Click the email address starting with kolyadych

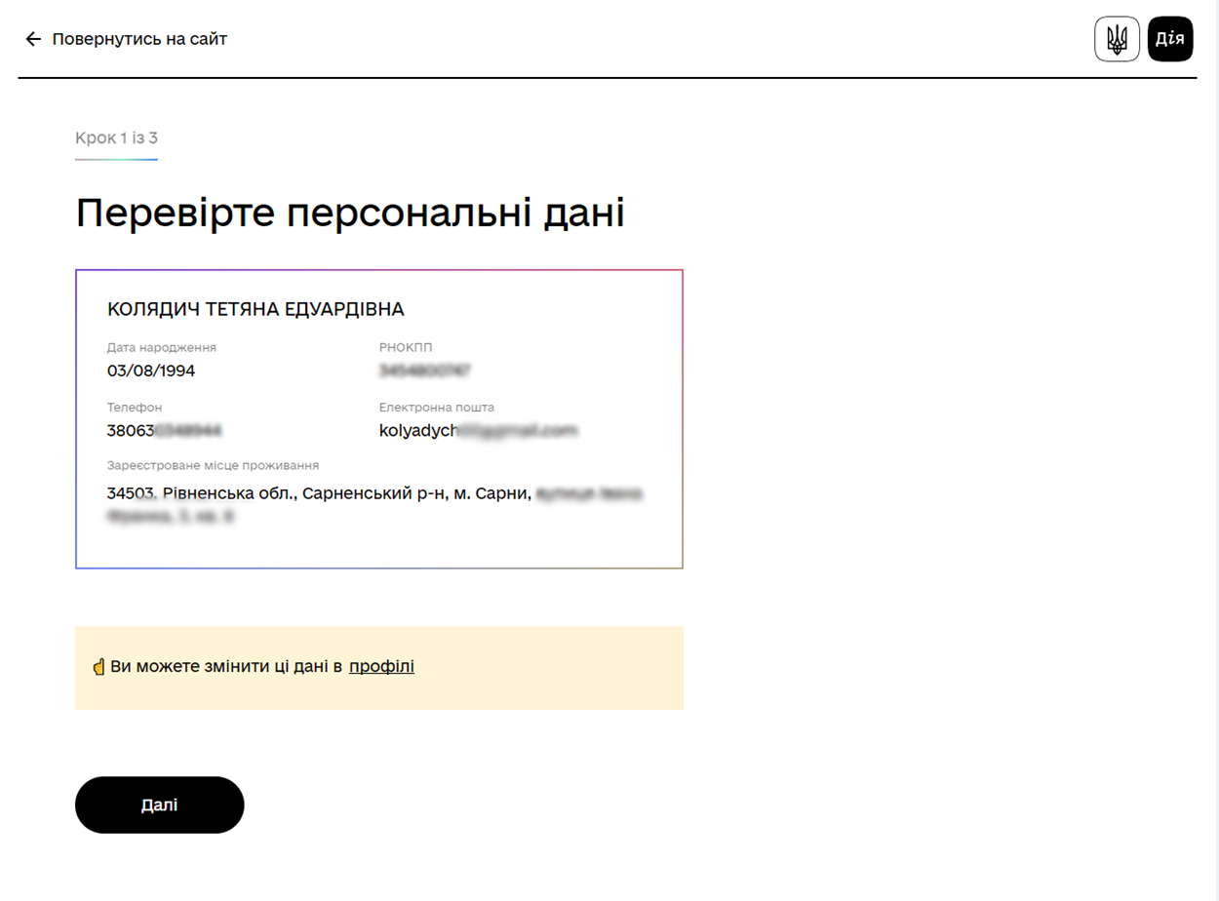click(x=478, y=430)
